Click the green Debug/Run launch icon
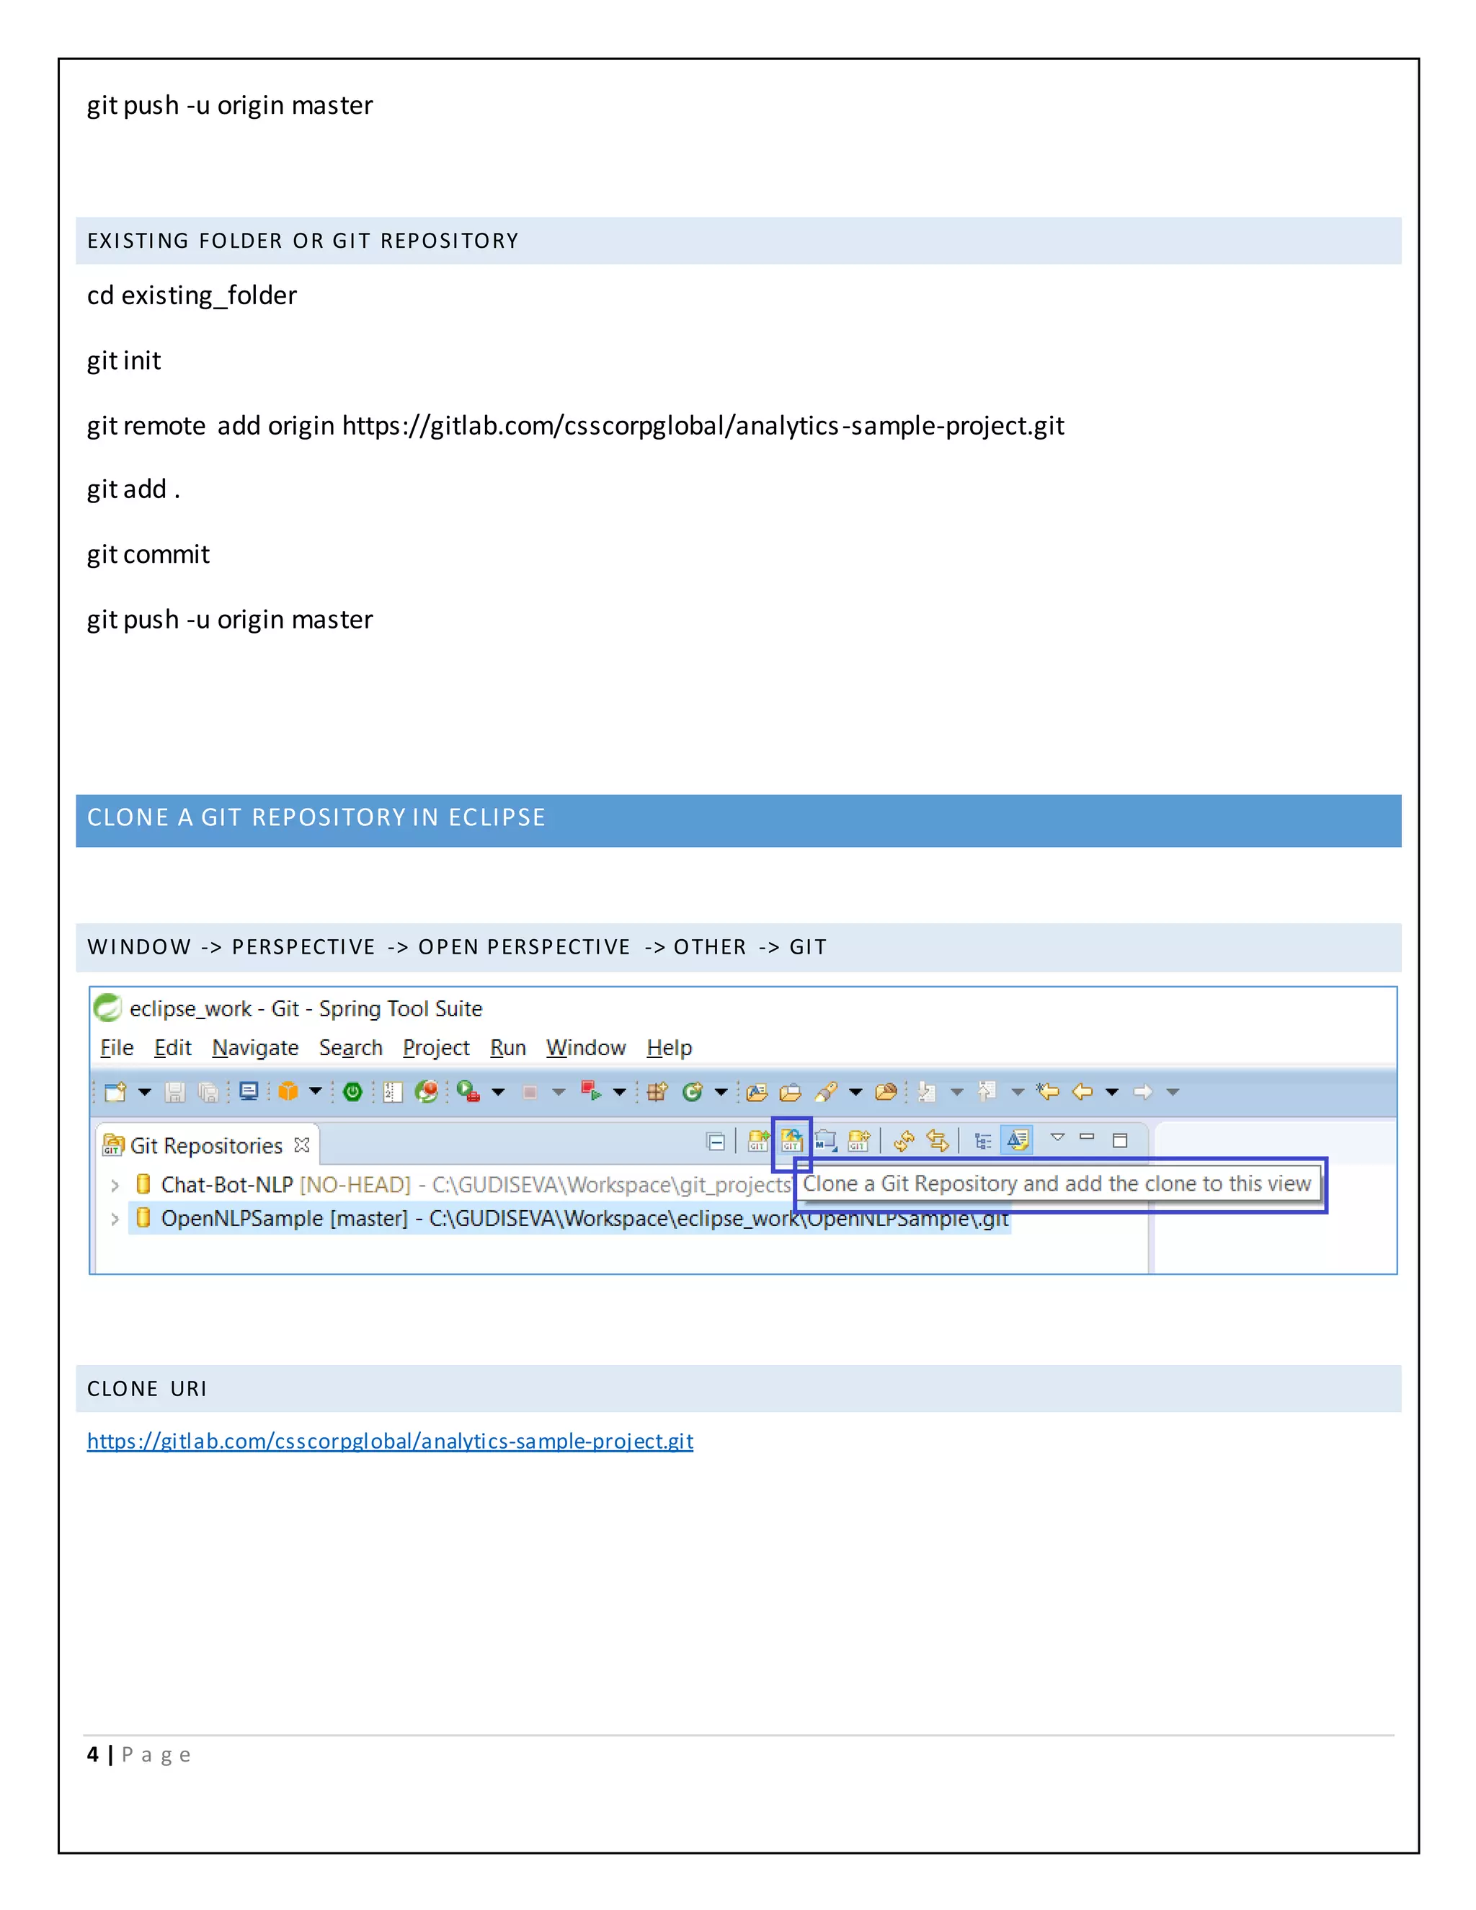The height and width of the screenshot is (1910, 1476). [x=468, y=1091]
